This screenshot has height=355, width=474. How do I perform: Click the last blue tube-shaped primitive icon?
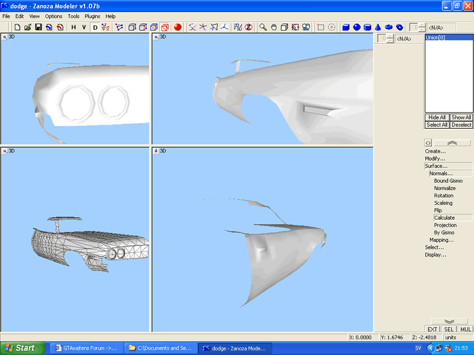pos(400,27)
